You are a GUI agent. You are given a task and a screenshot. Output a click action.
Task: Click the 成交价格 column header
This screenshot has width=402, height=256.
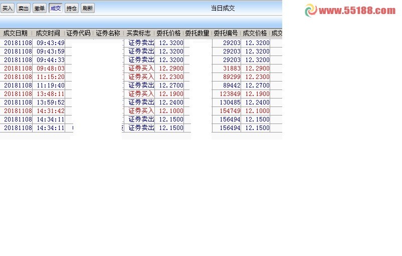point(255,33)
